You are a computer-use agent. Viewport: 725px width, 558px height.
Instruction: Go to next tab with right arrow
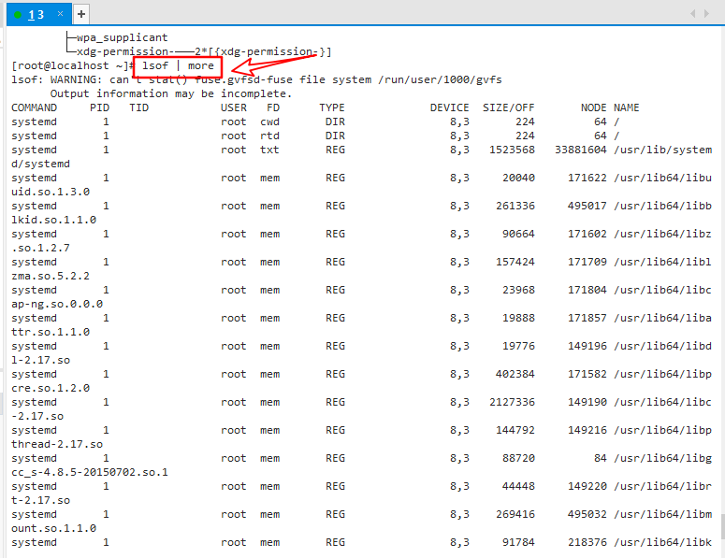[706, 14]
